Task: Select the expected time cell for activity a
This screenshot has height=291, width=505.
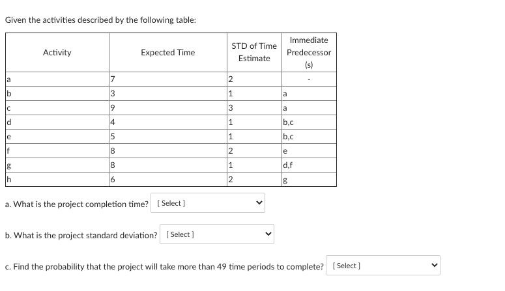Action: tap(168, 79)
